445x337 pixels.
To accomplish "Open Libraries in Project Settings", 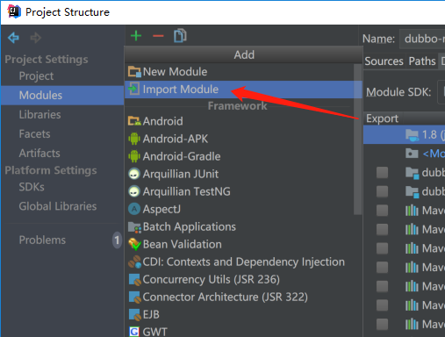I will tap(39, 115).
